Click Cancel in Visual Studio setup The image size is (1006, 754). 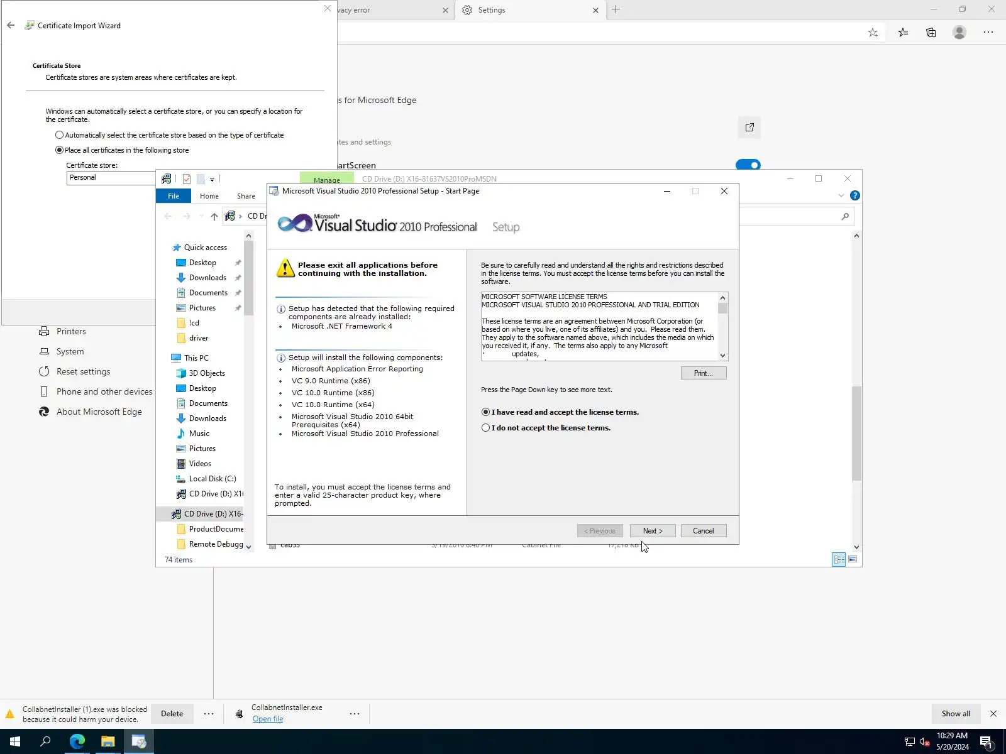(704, 531)
